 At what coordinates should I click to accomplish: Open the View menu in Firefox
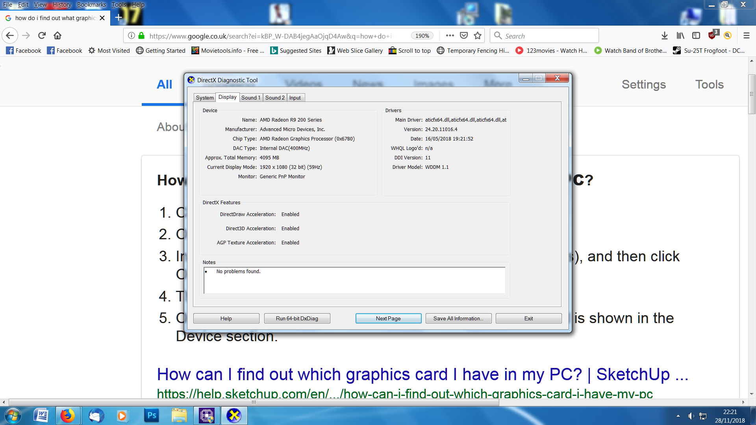coord(40,4)
